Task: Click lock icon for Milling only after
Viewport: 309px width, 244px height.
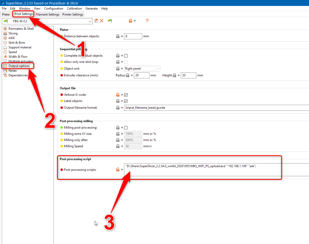Action: click(118, 140)
